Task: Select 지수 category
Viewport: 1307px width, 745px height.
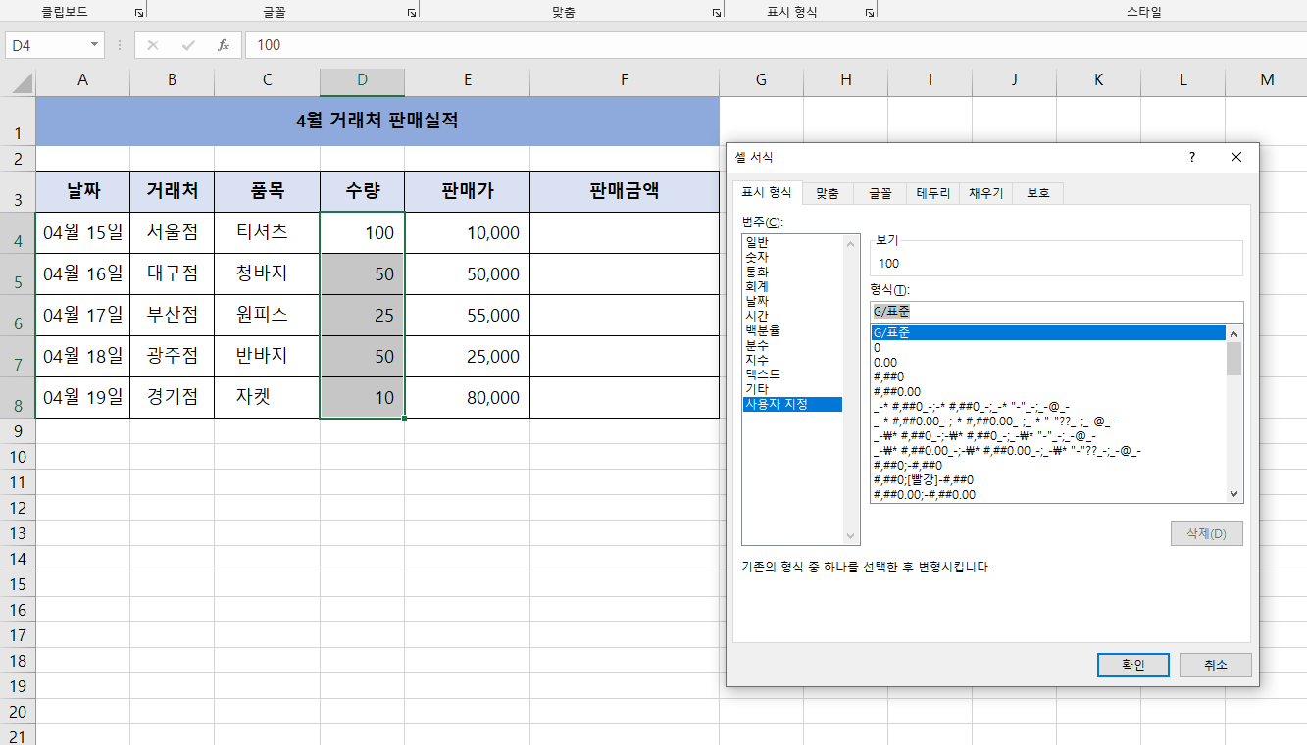Action: click(793, 360)
